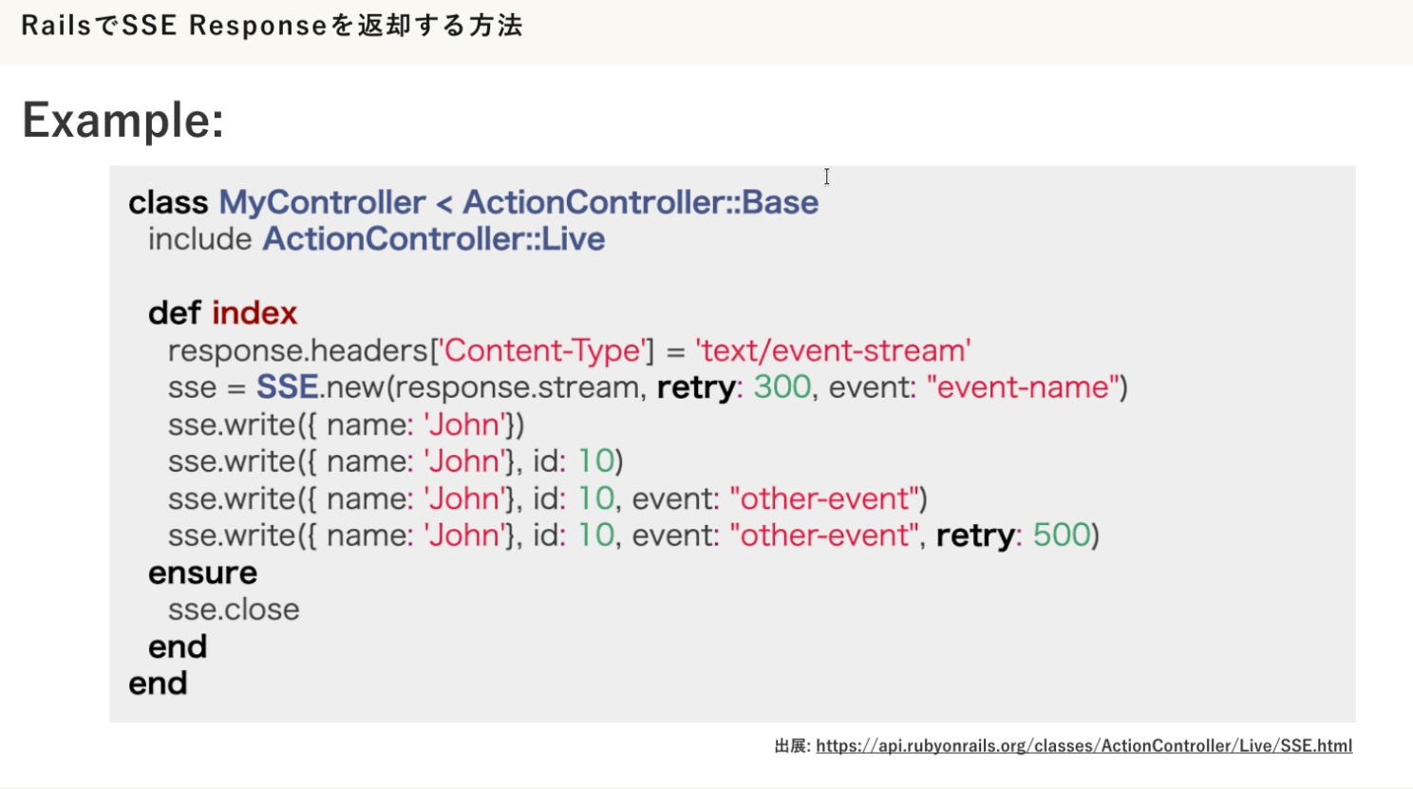Viewport: 1413px width, 789px height.
Task: Open the api.rubyonrails.org SSE documentation link
Action: (1083, 745)
